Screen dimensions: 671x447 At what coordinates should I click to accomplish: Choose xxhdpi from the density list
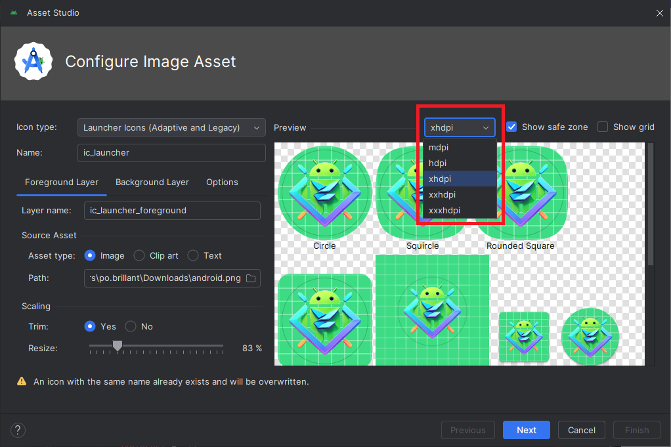click(460, 195)
